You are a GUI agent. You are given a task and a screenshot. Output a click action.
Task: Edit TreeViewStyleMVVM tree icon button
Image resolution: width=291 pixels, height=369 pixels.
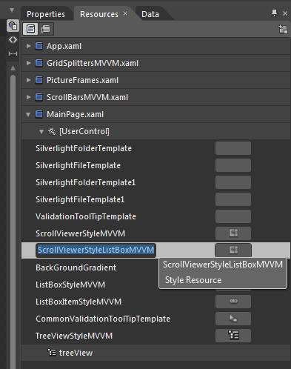point(233,335)
